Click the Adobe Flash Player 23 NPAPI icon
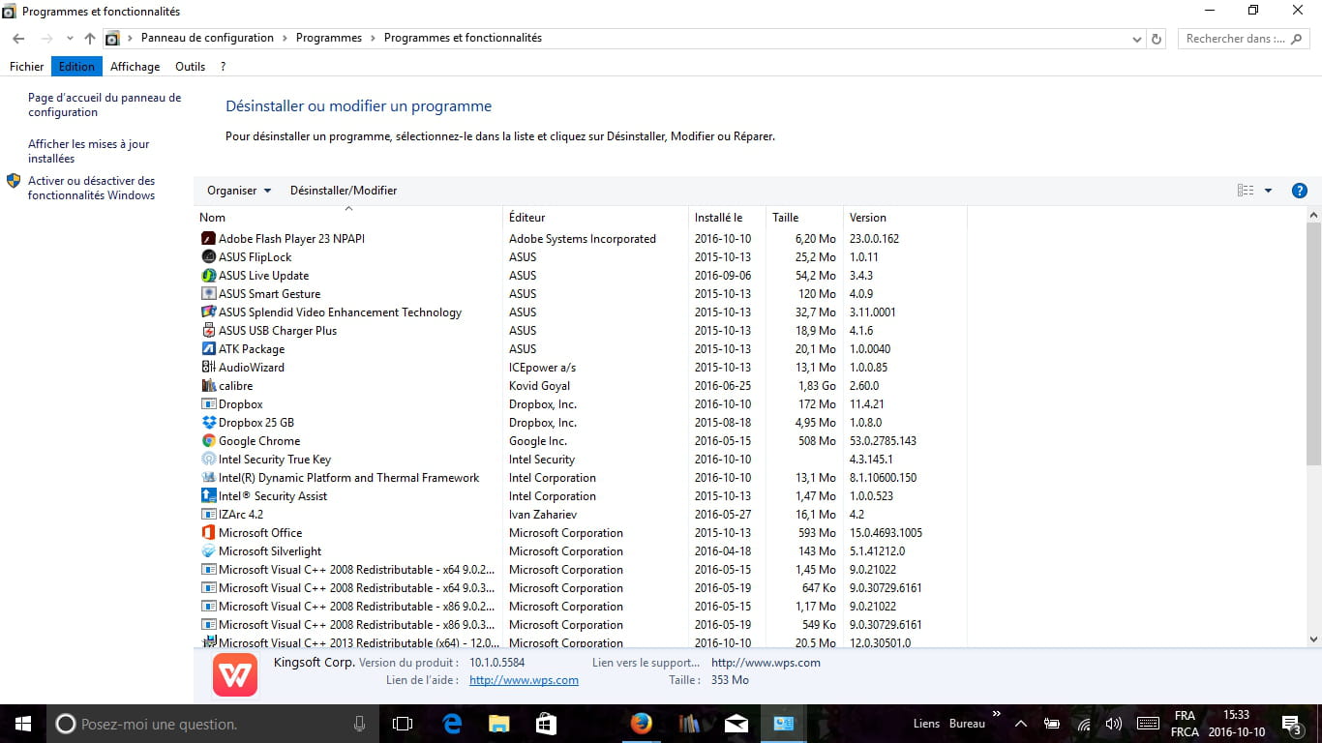Image resolution: width=1322 pixels, height=743 pixels. point(208,239)
